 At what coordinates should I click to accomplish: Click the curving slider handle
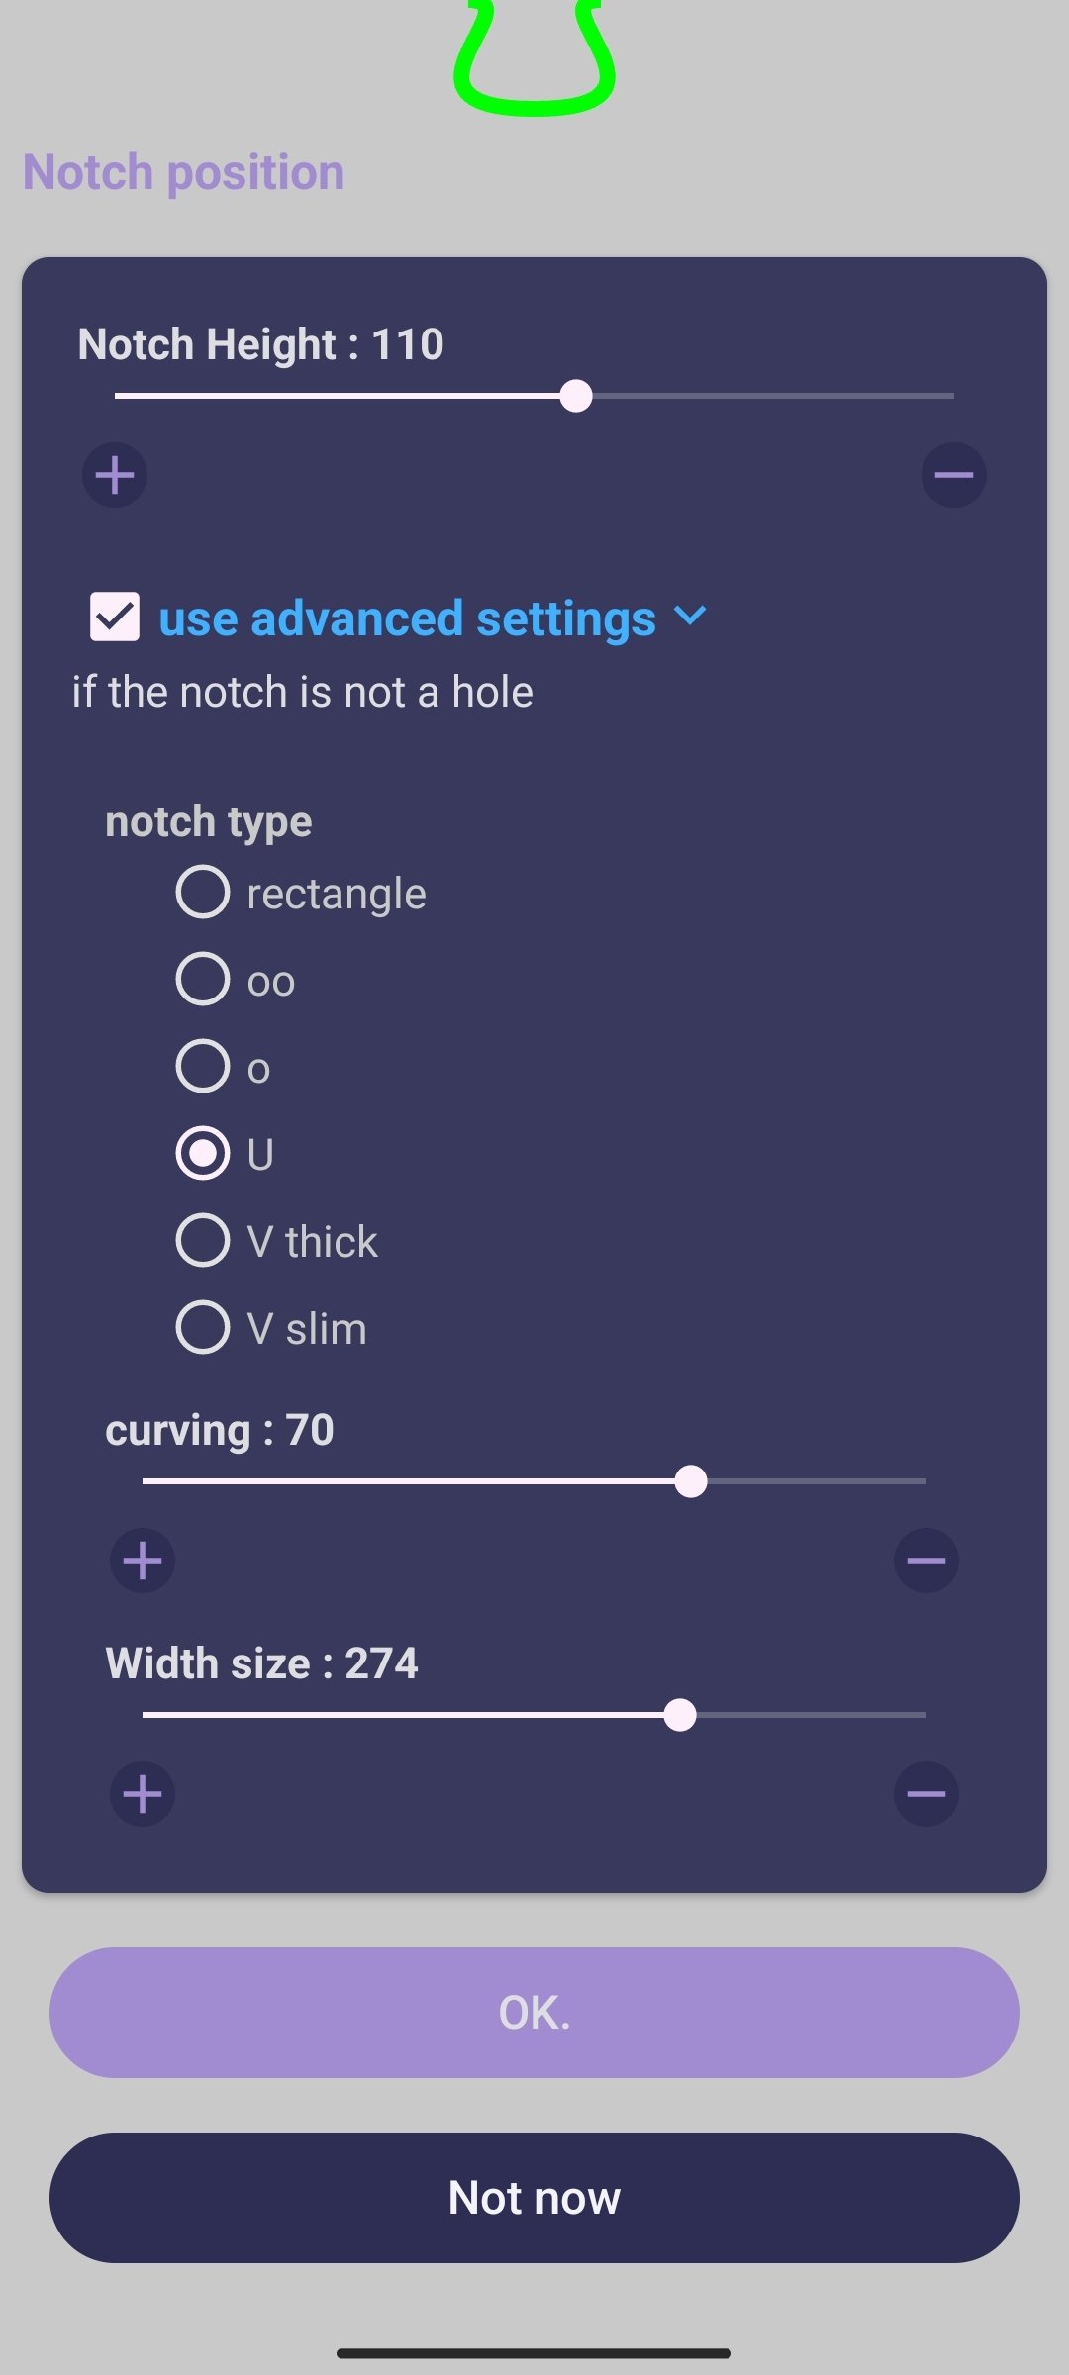click(x=691, y=1481)
